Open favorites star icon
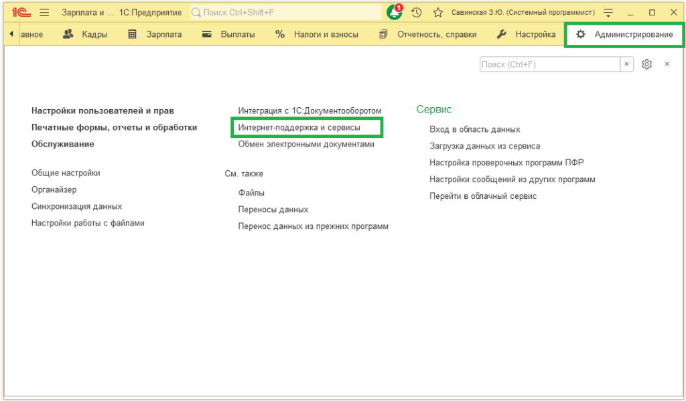This screenshot has width=686, height=401. [x=438, y=13]
